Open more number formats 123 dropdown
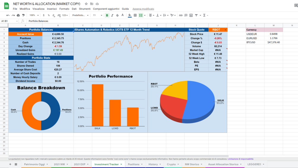The image size is (298, 168). click(x=65, y=15)
